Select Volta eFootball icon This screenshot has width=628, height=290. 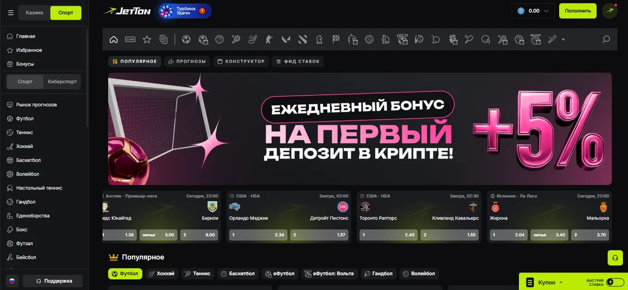tap(402, 39)
